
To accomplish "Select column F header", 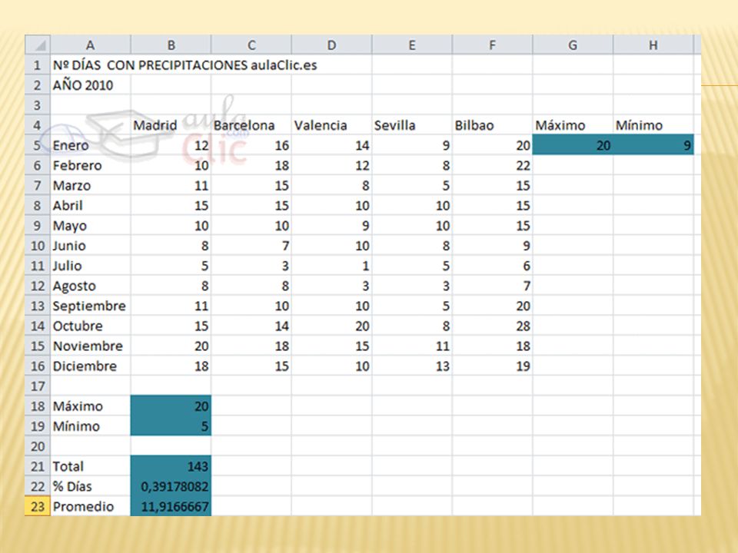I will click(492, 45).
